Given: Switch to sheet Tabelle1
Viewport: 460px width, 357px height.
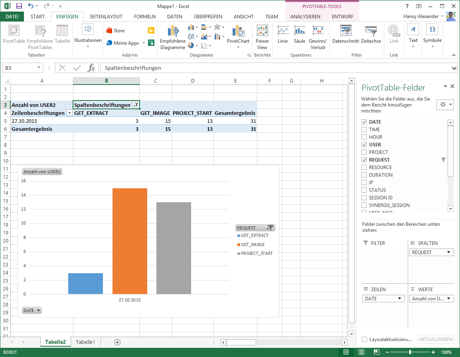Looking at the screenshot, I should click(x=85, y=342).
